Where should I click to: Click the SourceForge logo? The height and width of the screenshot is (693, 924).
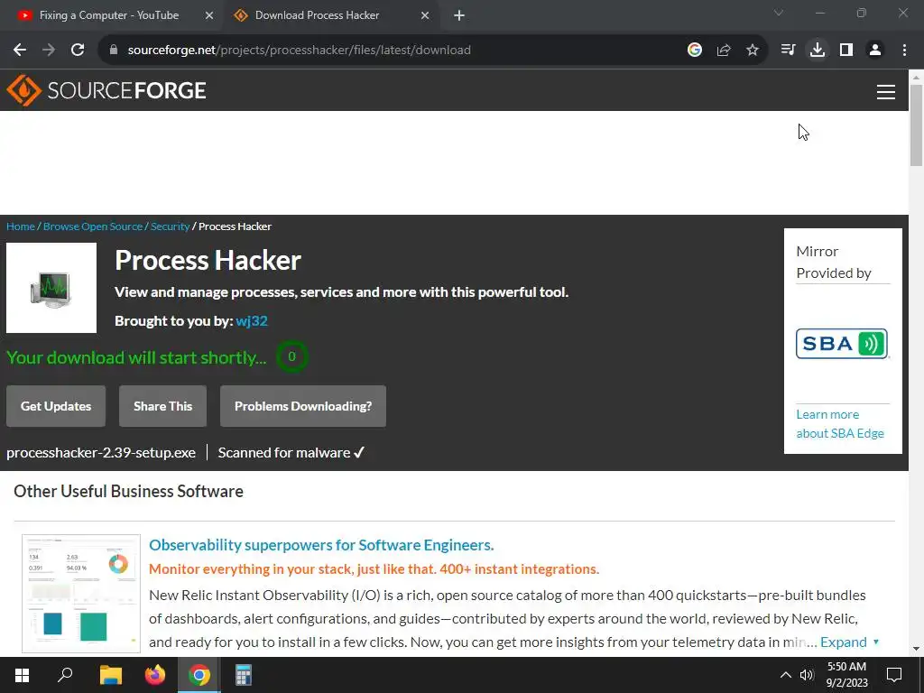106,90
